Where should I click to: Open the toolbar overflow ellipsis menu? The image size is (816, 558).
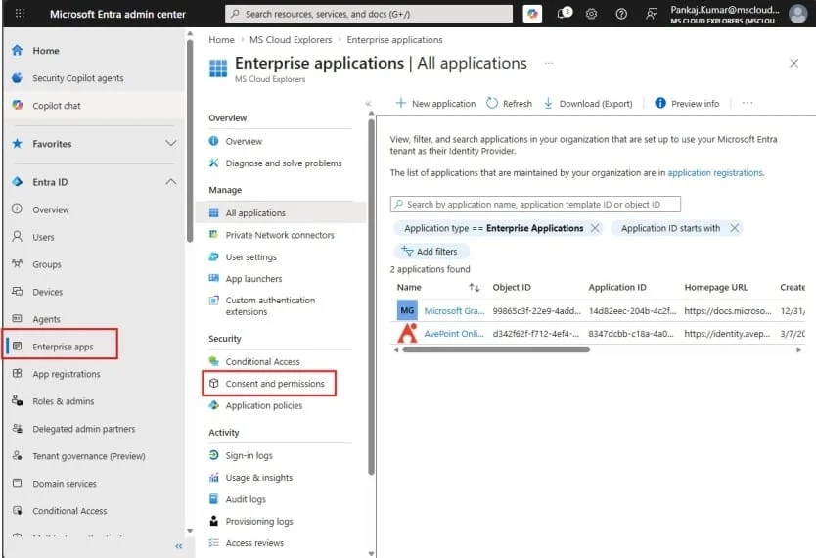pyautogui.click(x=748, y=103)
